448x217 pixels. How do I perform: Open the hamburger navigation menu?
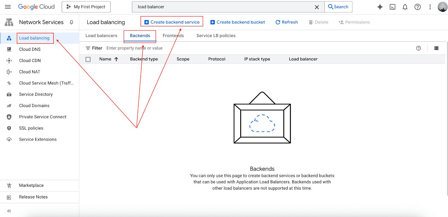pyautogui.click(x=8, y=7)
